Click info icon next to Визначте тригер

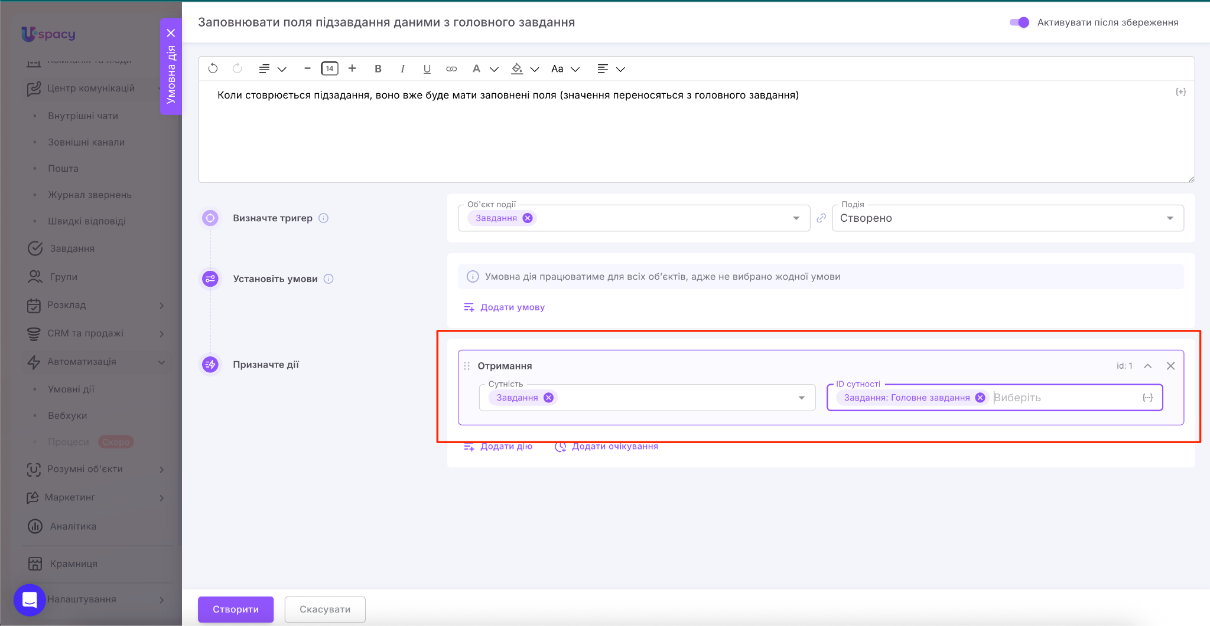pyautogui.click(x=324, y=218)
